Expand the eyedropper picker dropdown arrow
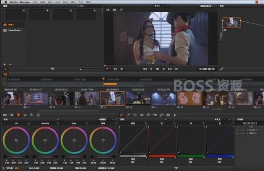The image size is (264, 171). point(110,69)
